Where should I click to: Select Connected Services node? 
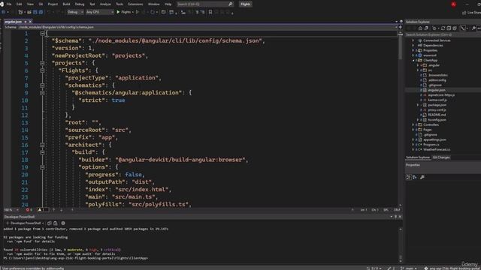click(x=437, y=40)
